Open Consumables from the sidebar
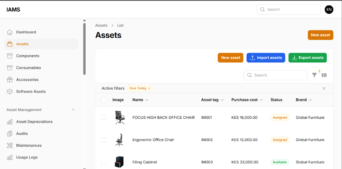Screen dimensions: 342x169 click(x=28, y=68)
